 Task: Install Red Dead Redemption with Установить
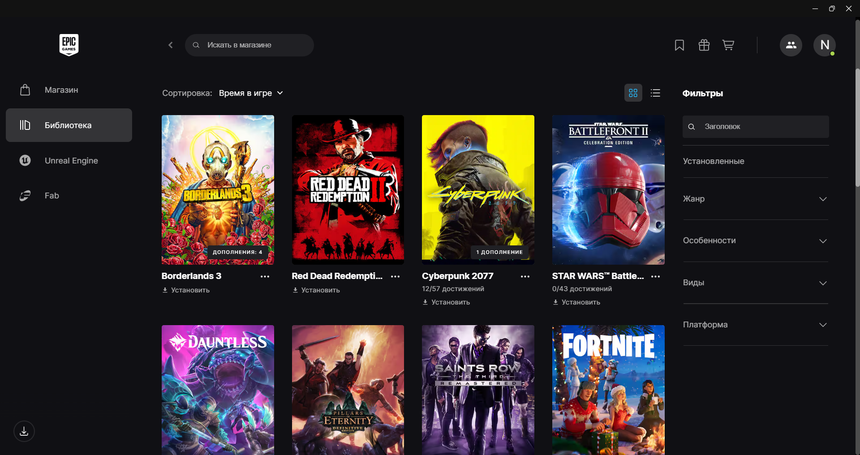316,290
